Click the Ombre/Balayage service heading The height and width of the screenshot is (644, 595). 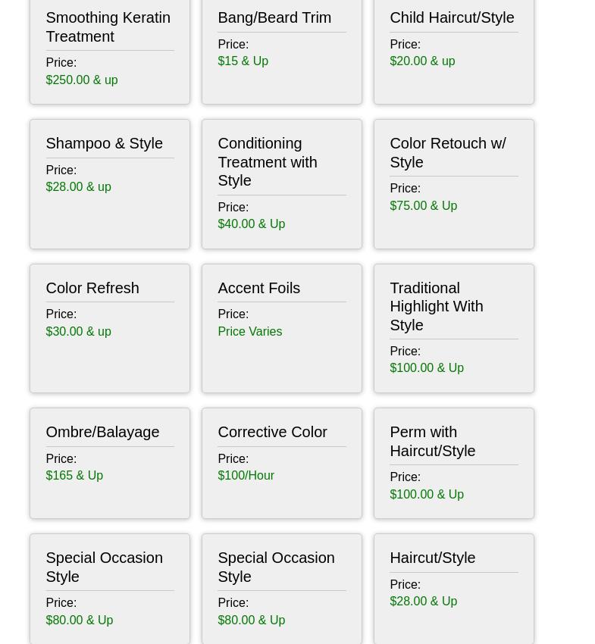(x=102, y=432)
